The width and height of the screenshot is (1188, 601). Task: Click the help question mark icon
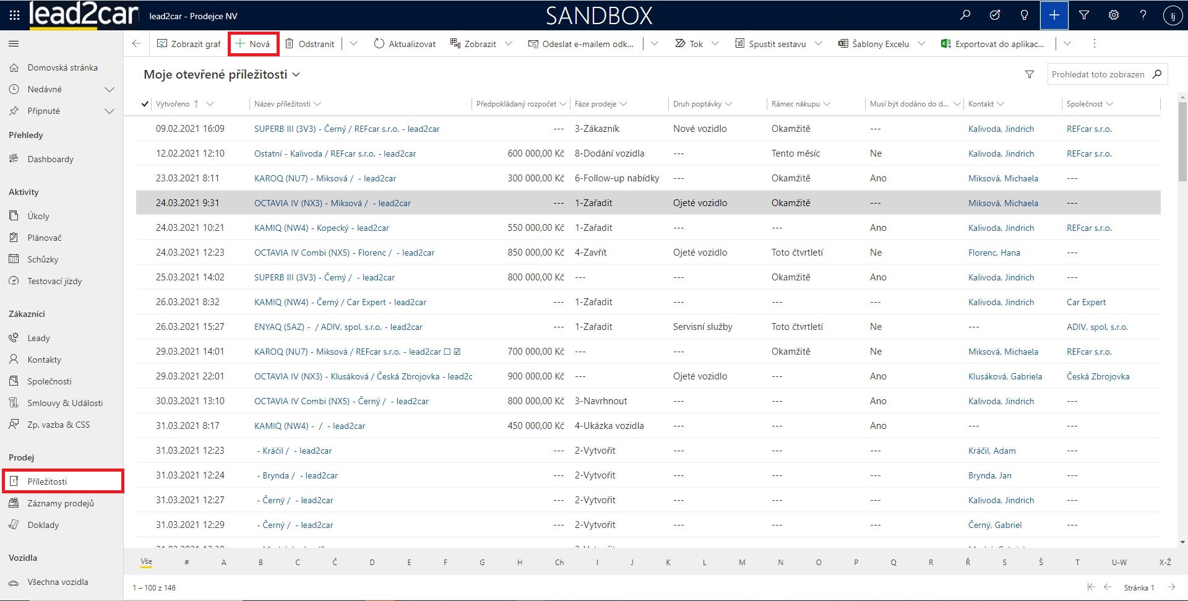pos(1143,15)
